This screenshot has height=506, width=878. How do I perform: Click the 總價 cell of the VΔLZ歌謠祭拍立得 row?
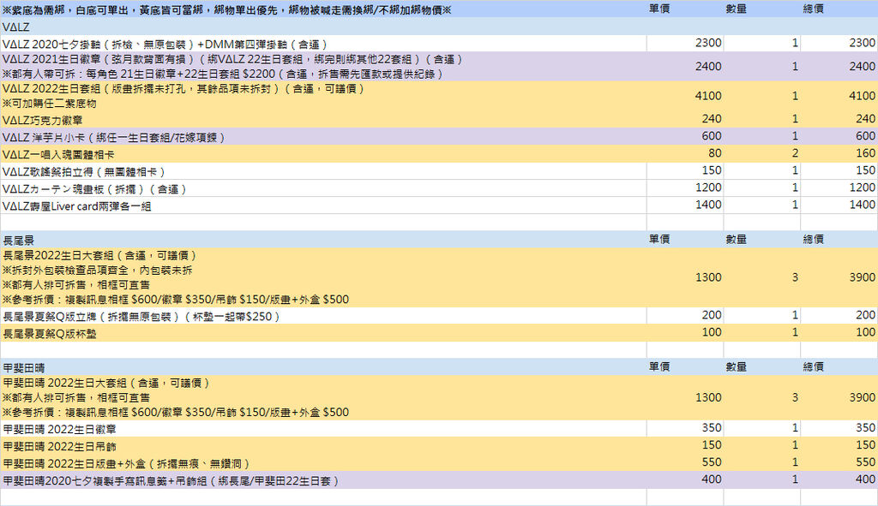pyautogui.click(x=839, y=171)
